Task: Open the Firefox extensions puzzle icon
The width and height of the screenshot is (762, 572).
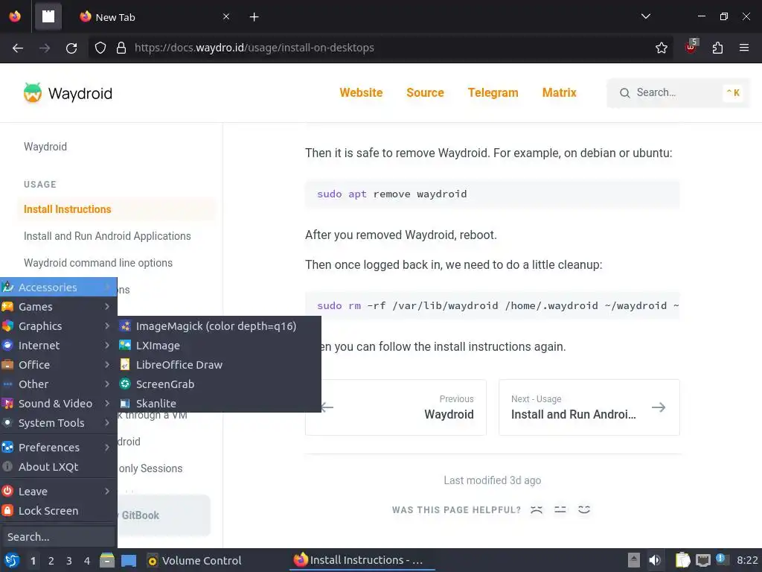Action: click(x=717, y=48)
